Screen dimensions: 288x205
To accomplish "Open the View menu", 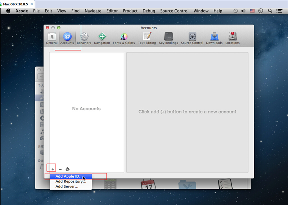I will point(62,11).
